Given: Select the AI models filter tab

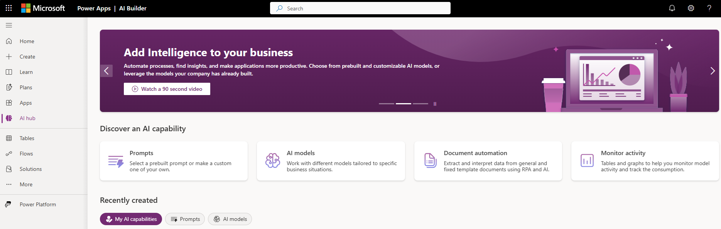Looking at the screenshot, I should click(230, 219).
